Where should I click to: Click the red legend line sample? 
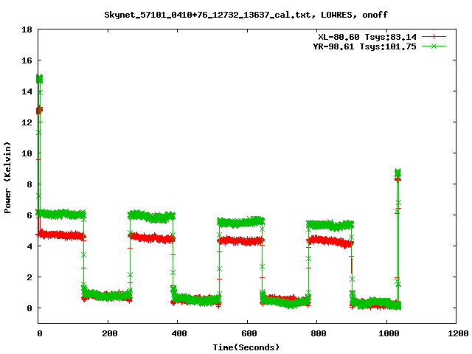coord(434,37)
